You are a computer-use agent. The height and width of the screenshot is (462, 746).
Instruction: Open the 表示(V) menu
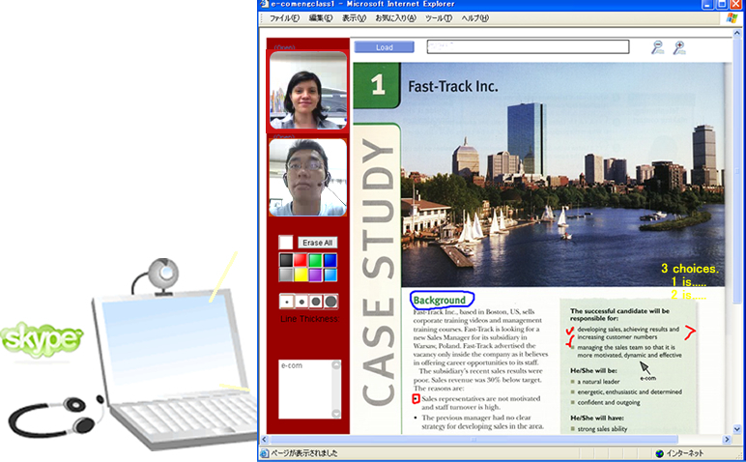click(354, 18)
